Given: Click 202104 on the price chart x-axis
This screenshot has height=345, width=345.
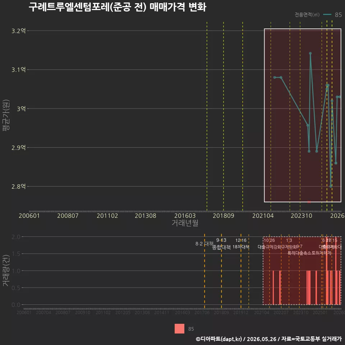Looking at the screenshot, I should 263,216.
